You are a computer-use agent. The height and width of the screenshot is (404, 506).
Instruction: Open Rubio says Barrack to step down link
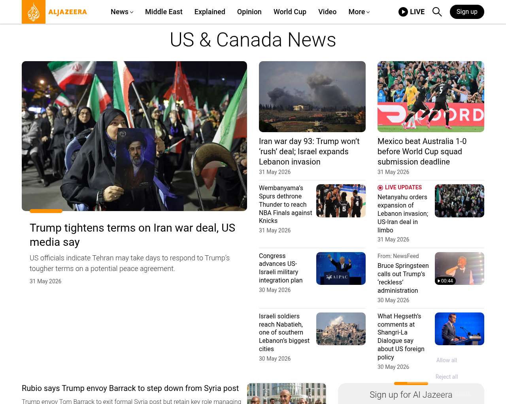[x=130, y=388]
